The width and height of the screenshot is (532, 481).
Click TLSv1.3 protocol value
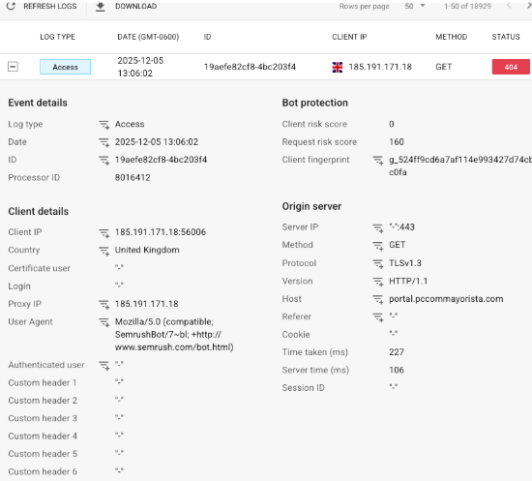(405, 263)
